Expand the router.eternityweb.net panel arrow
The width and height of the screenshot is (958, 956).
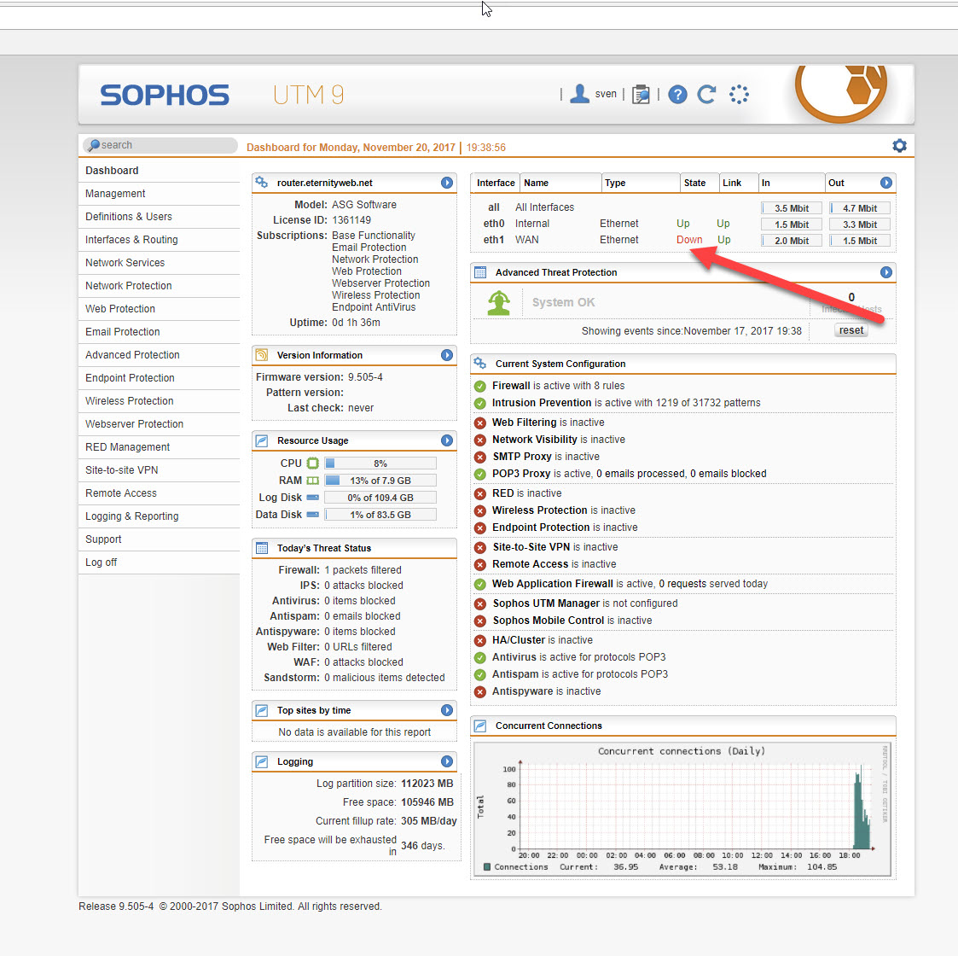pyautogui.click(x=447, y=182)
